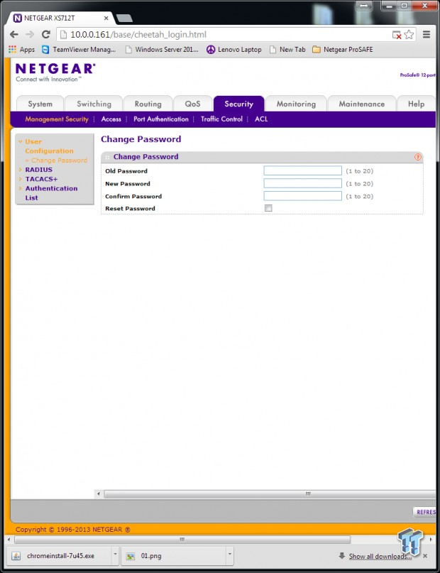The width and height of the screenshot is (440, 573).
Task: Open help icon in Change Password panel
Action: coord(418,157)
